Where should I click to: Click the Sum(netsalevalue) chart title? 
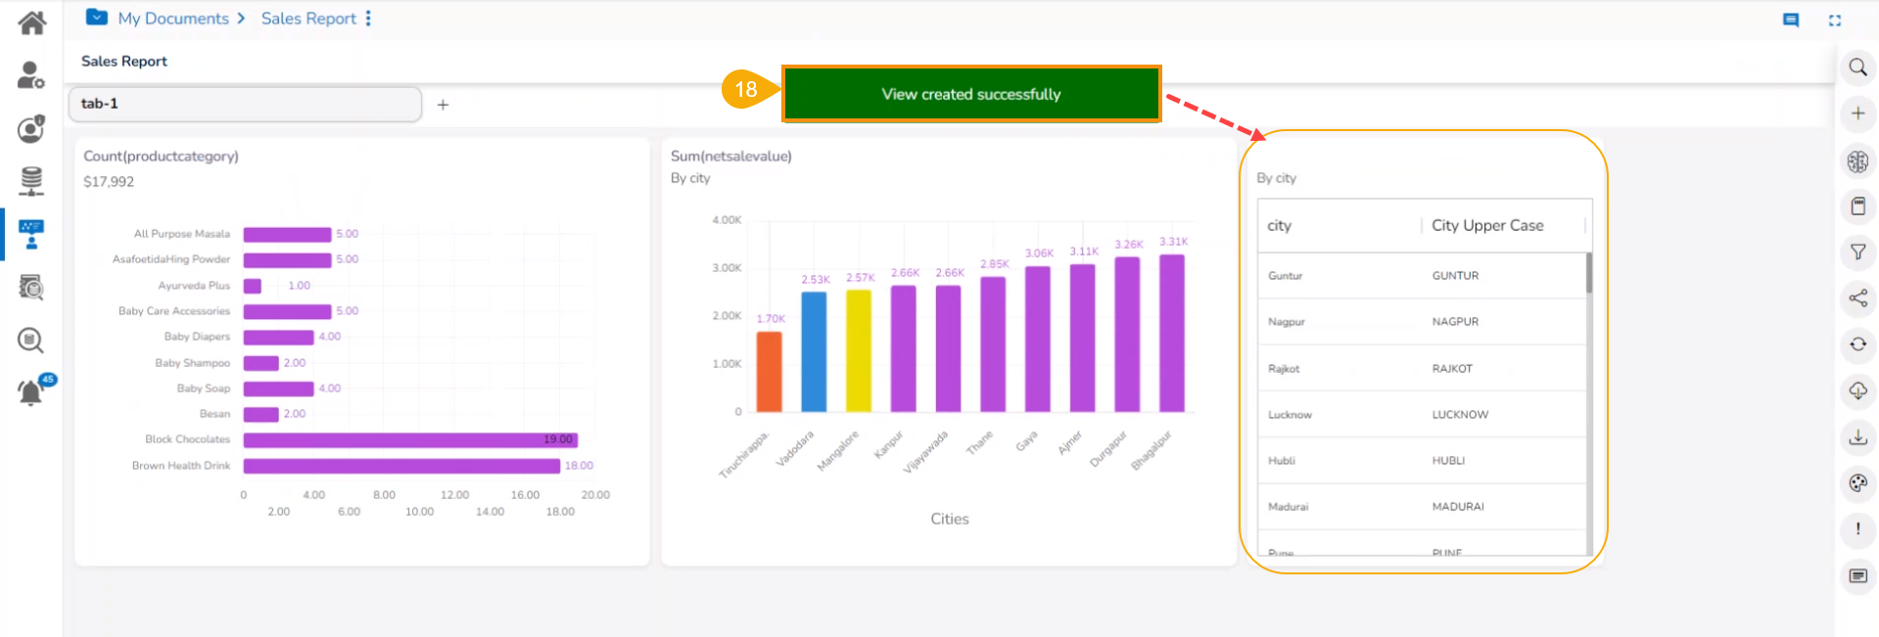tap(731, 156)
